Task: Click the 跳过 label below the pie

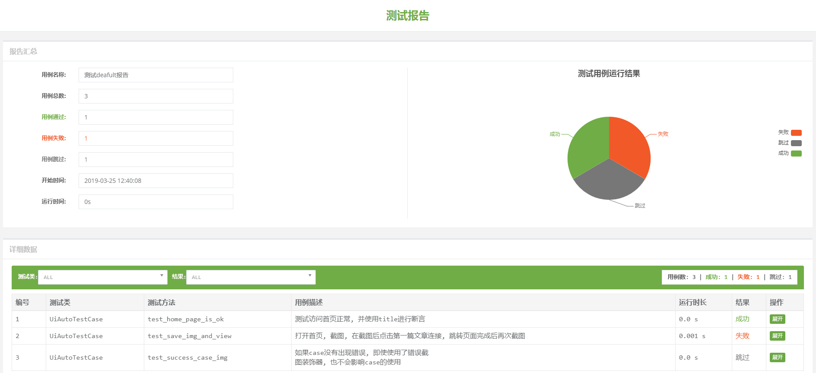Action: 640,206
